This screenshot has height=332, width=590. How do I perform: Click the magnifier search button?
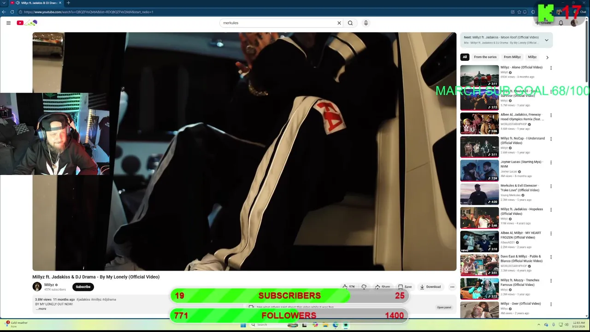tap(350, 23)
